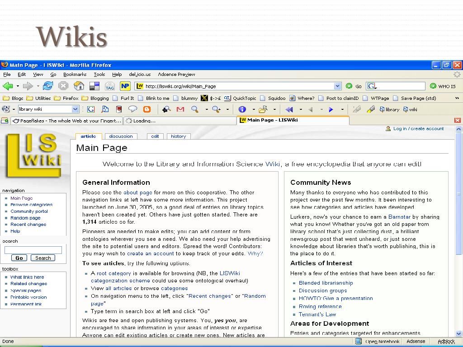Click Log in / create account link
This screenshot has height=347, width=463.
tap(418, 129)
